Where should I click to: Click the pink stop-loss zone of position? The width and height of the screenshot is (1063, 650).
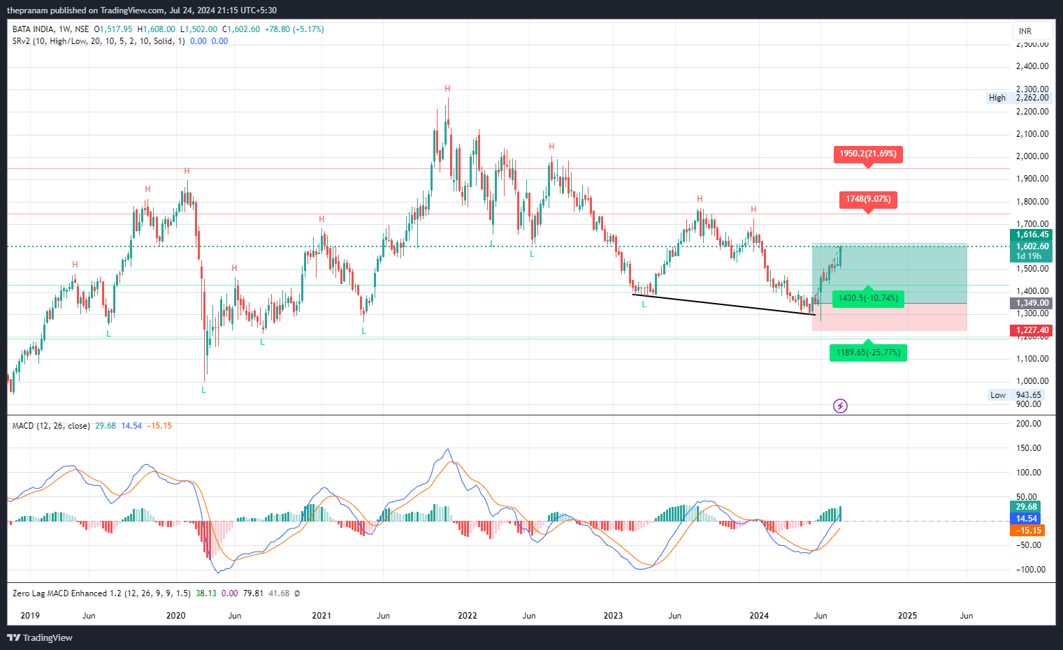890,317
